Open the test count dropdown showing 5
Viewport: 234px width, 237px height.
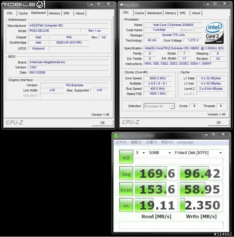(140, 153)
